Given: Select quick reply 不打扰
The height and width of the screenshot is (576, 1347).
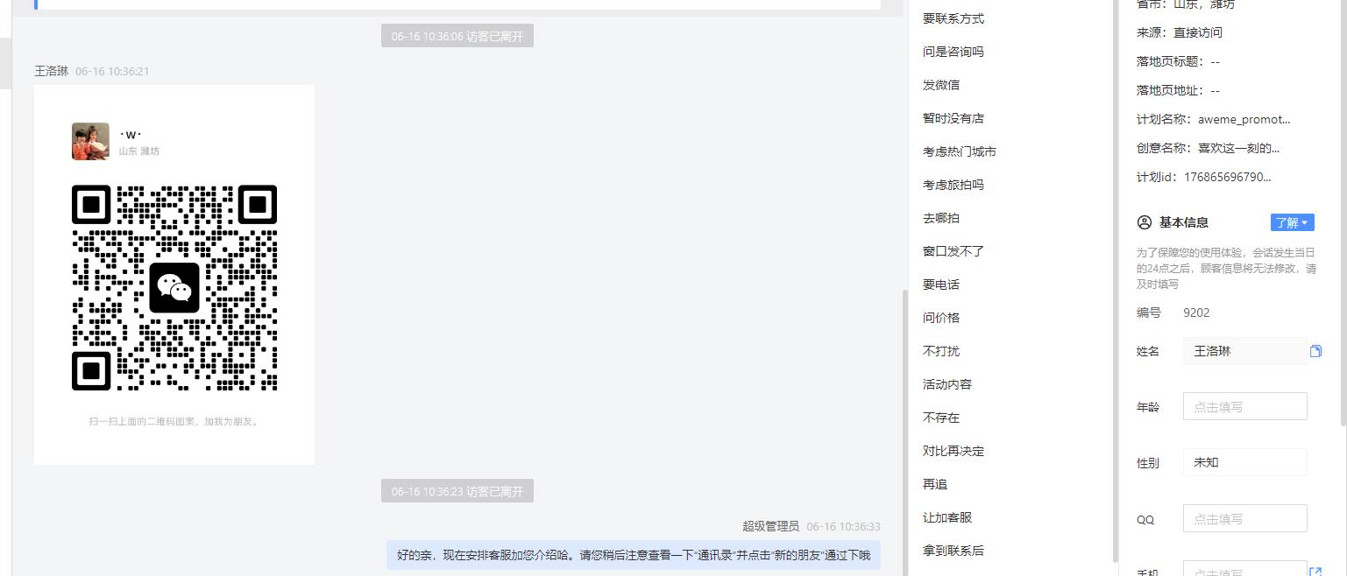Looking at the screenshot, I should [940, 351].
